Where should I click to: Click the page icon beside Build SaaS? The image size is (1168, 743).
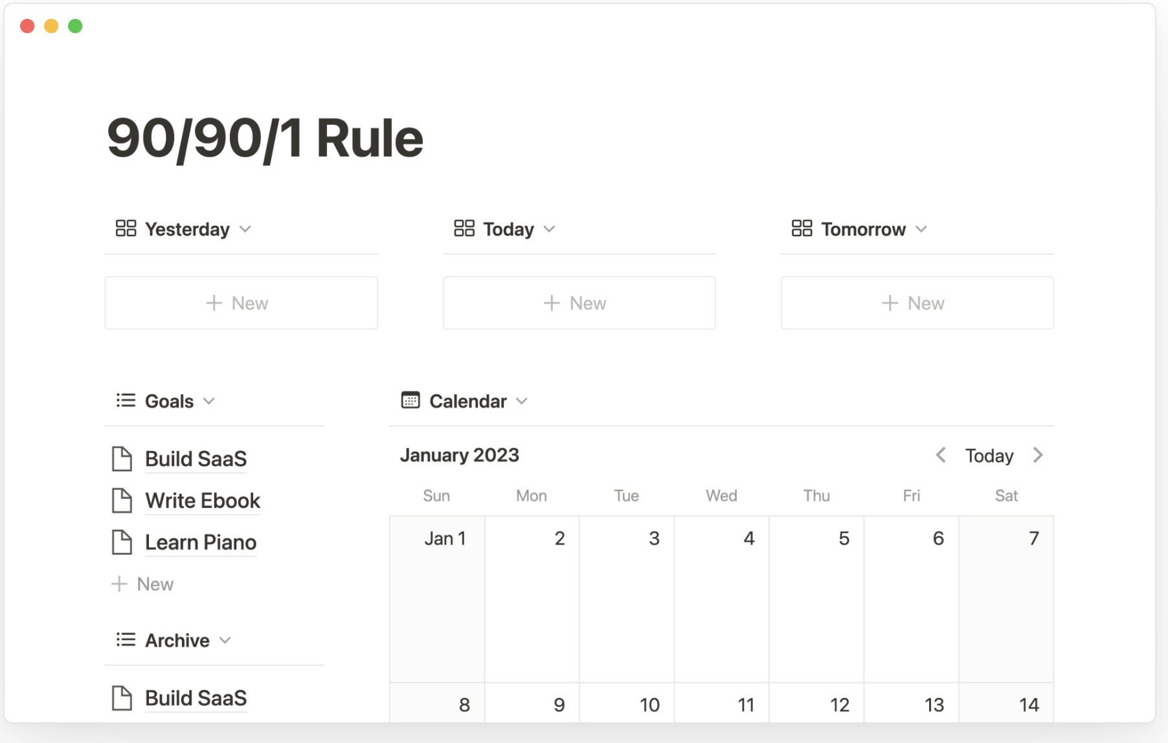coord(122,458)
